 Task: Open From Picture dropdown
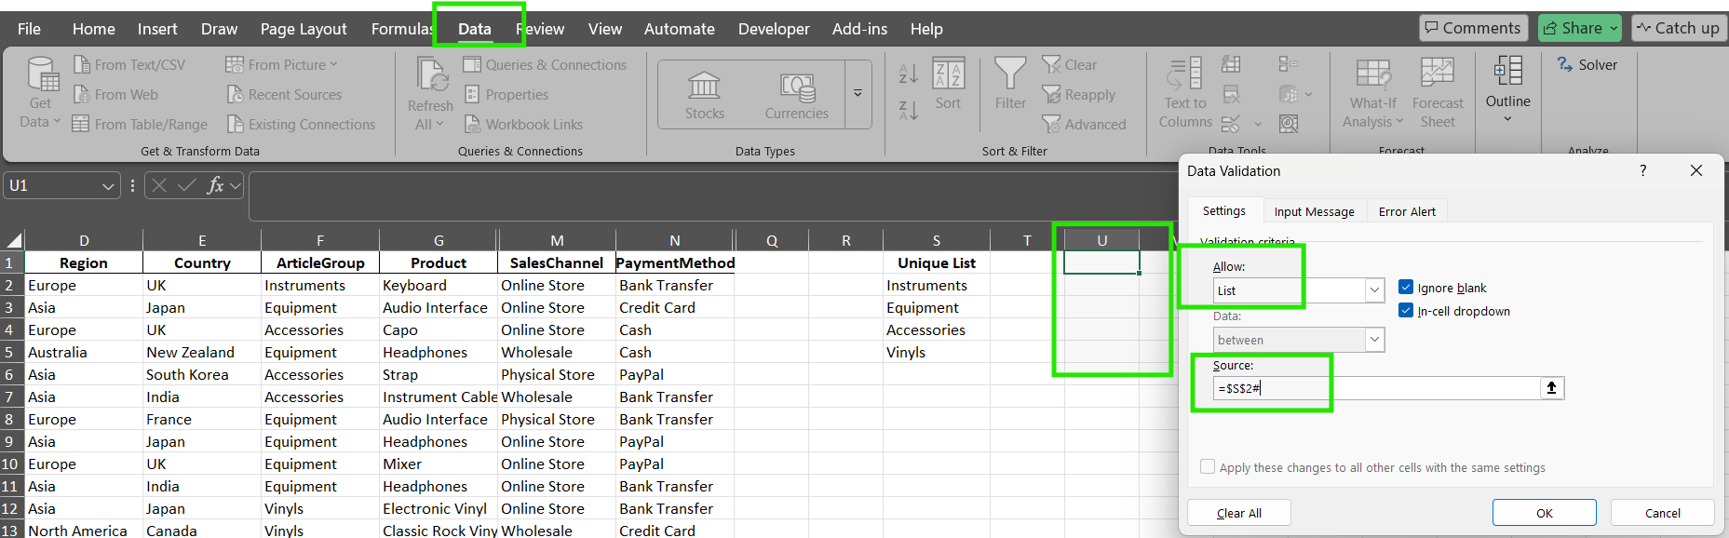click(281, 64)
